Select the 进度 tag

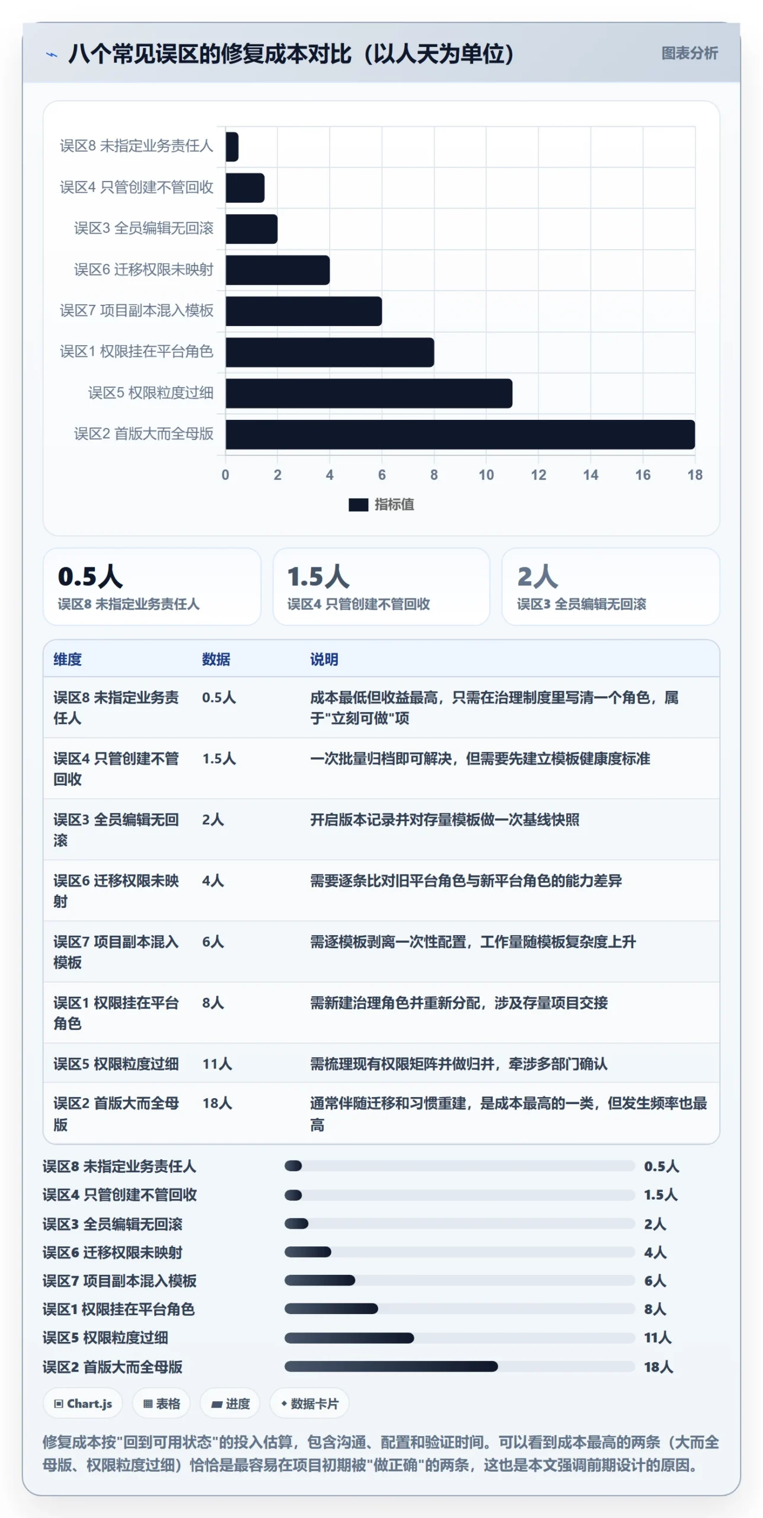point(230,1404)
